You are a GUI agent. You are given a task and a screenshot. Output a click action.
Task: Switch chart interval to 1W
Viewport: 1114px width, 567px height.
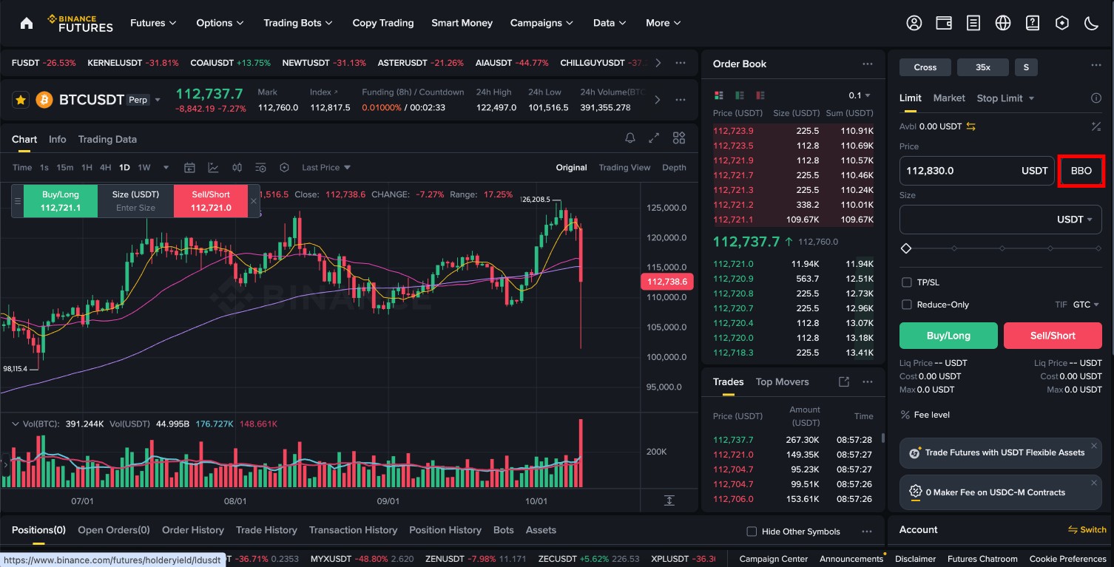[x=144, y=168]
